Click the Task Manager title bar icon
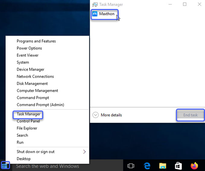Screen dimensions: 205x171 [x=95, y=5]
